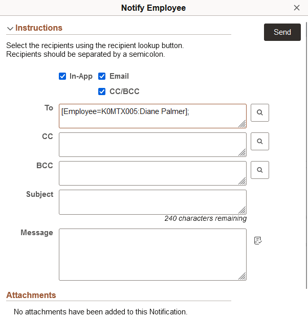Click the Message field label
The image size is (308, 319).
coord(37,233)
